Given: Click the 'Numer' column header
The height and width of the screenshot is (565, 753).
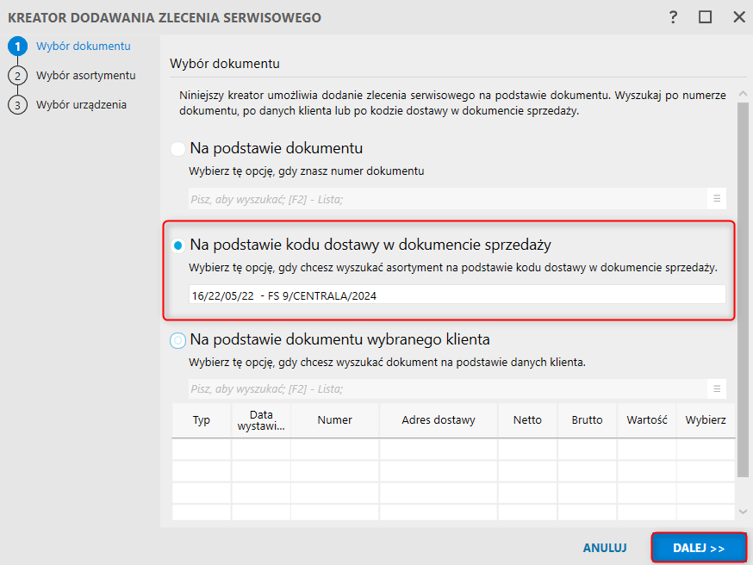Looking at the screenshot, I should pos(334,420).
